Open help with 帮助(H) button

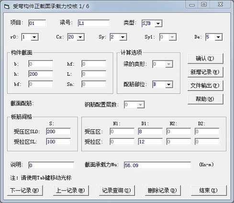click(205, 99)
